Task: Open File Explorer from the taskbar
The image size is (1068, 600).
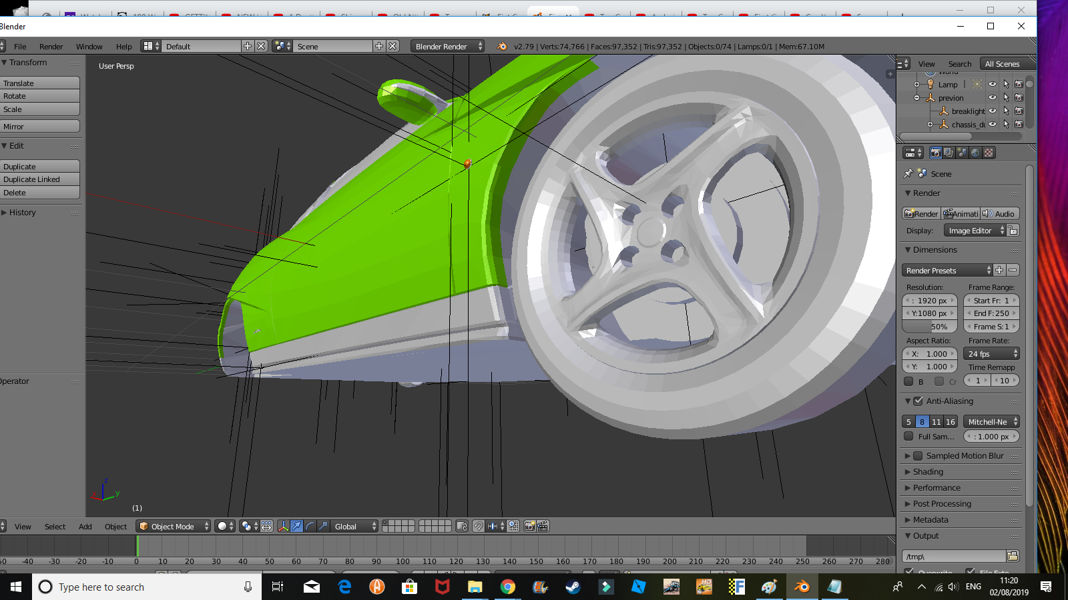Action: 475,587
